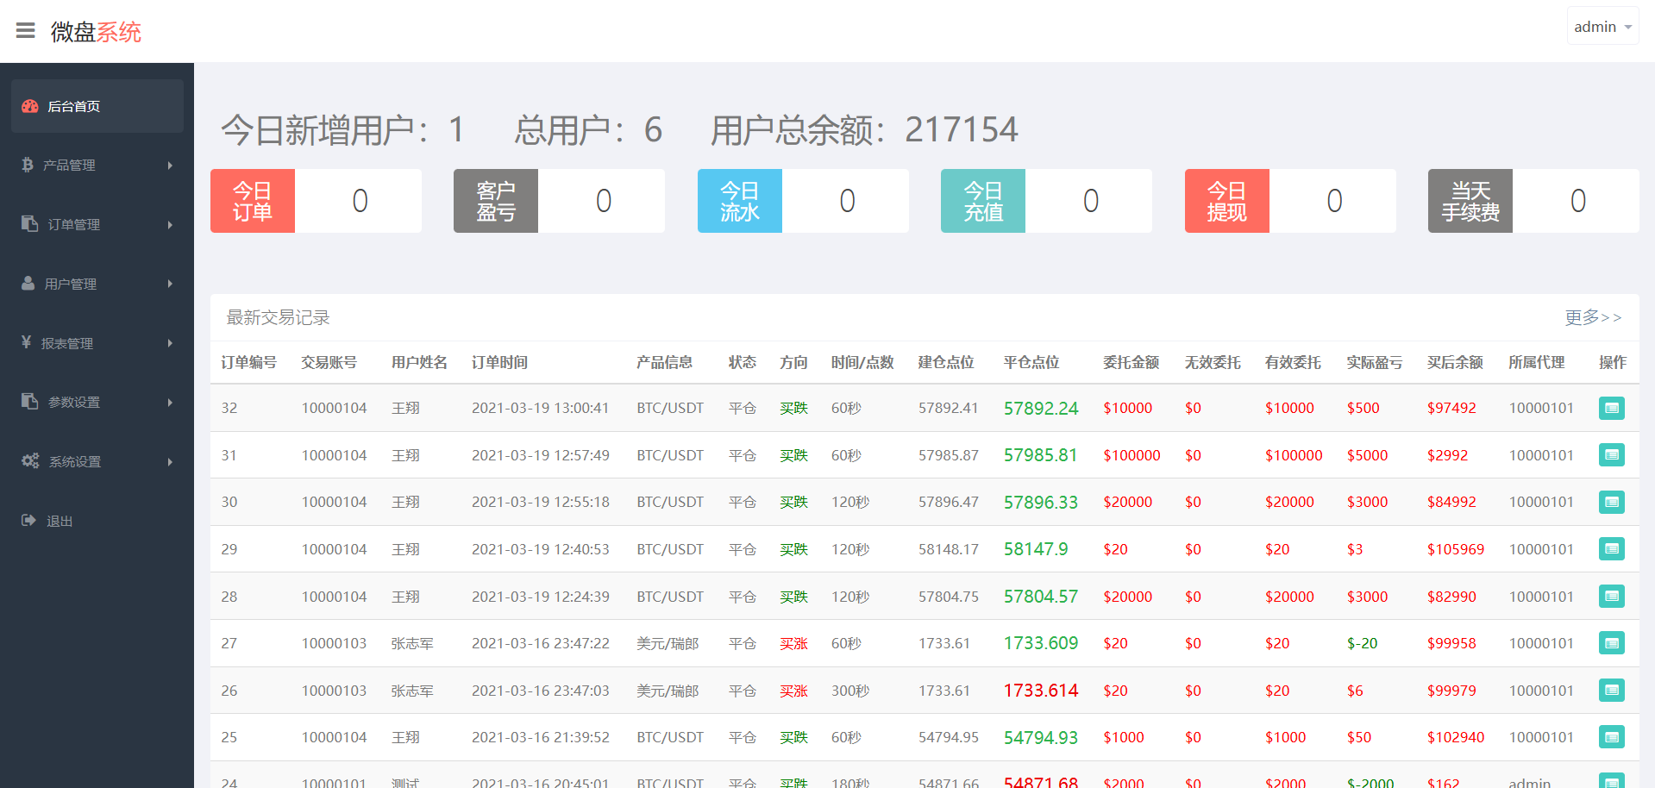The width and height of the screenshot is (1655, 788).
Task: Click the red 今日订单 tile
Action: click(x=253, y=201)
